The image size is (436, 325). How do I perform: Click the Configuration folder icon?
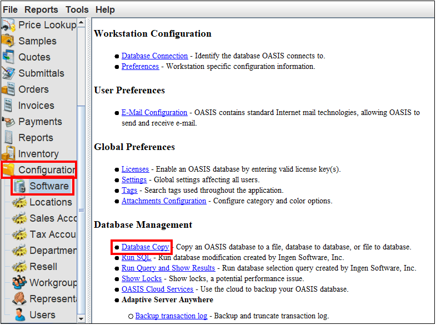8,169
